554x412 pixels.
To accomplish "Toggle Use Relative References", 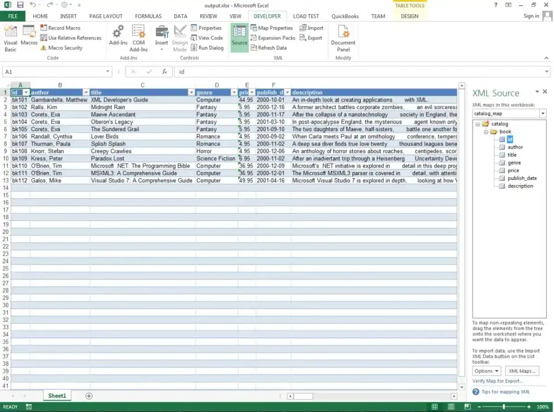I will (71, 38).
